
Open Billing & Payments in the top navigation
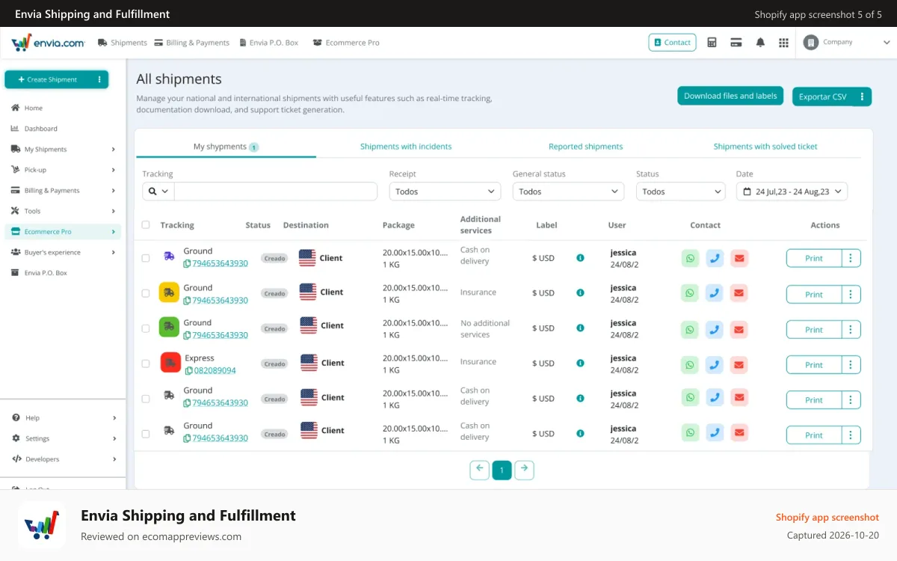[192, 43]
